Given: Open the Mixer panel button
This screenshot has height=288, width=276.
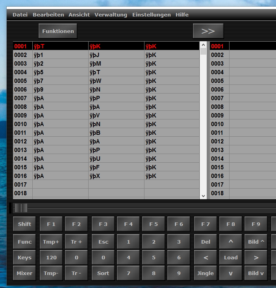Looking at the screenshot, I should tap(24, 273).
